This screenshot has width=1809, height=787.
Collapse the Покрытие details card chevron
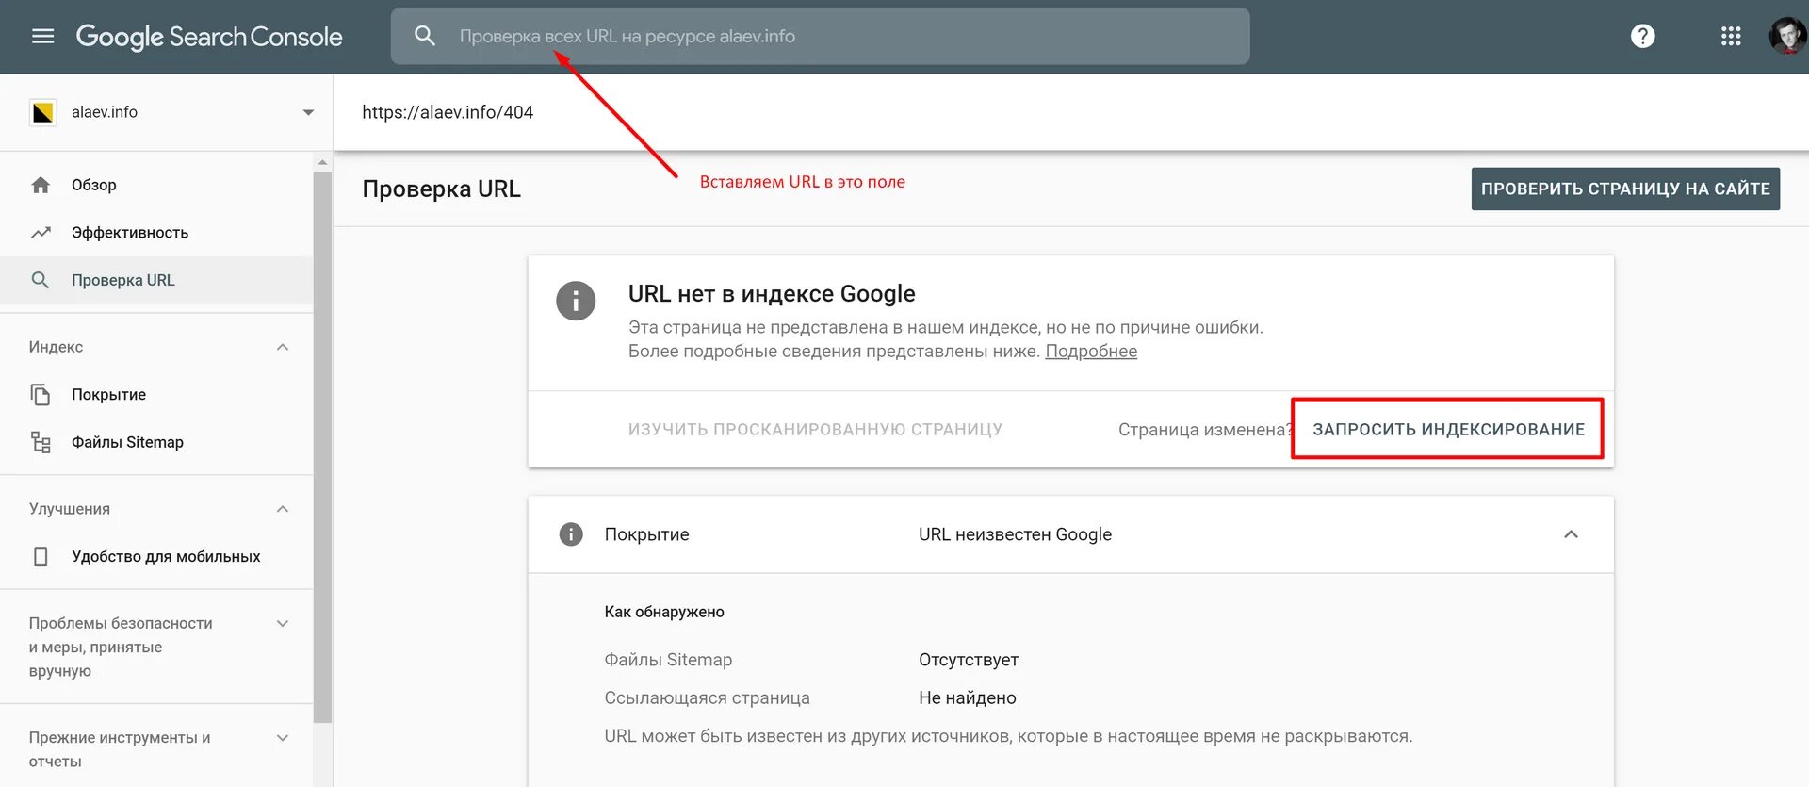(x=1571, y=534)
